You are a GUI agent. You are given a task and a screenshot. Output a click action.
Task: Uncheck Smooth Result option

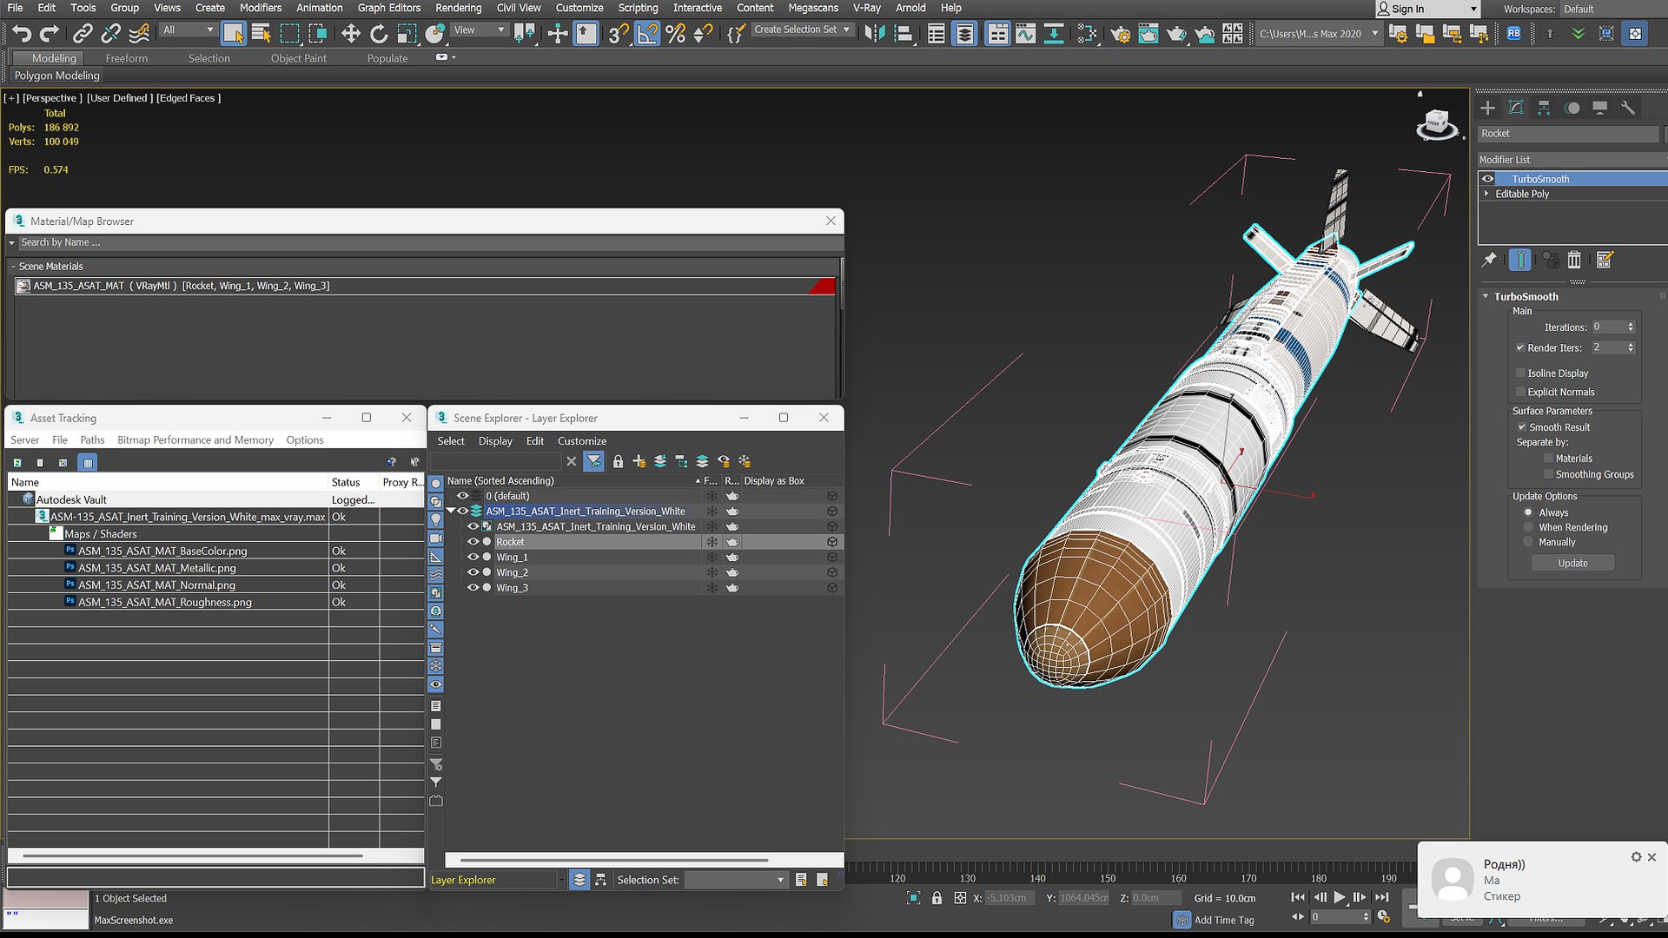[x=1522, y=427]
